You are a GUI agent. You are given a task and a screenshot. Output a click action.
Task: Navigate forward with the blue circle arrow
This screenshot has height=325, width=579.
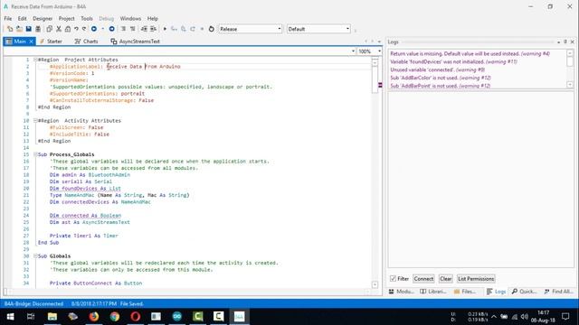pyautogui.click(x=111, y=29)
